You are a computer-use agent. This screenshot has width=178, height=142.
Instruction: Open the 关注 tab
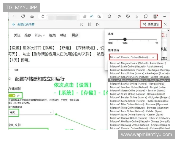click(17, 35)
